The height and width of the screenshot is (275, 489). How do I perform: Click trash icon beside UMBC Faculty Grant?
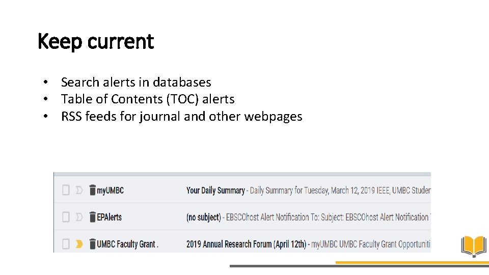click(92, 244)
